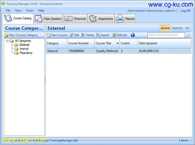
Task: Sort by the Category column header
Action: click(x=57, y=43)
